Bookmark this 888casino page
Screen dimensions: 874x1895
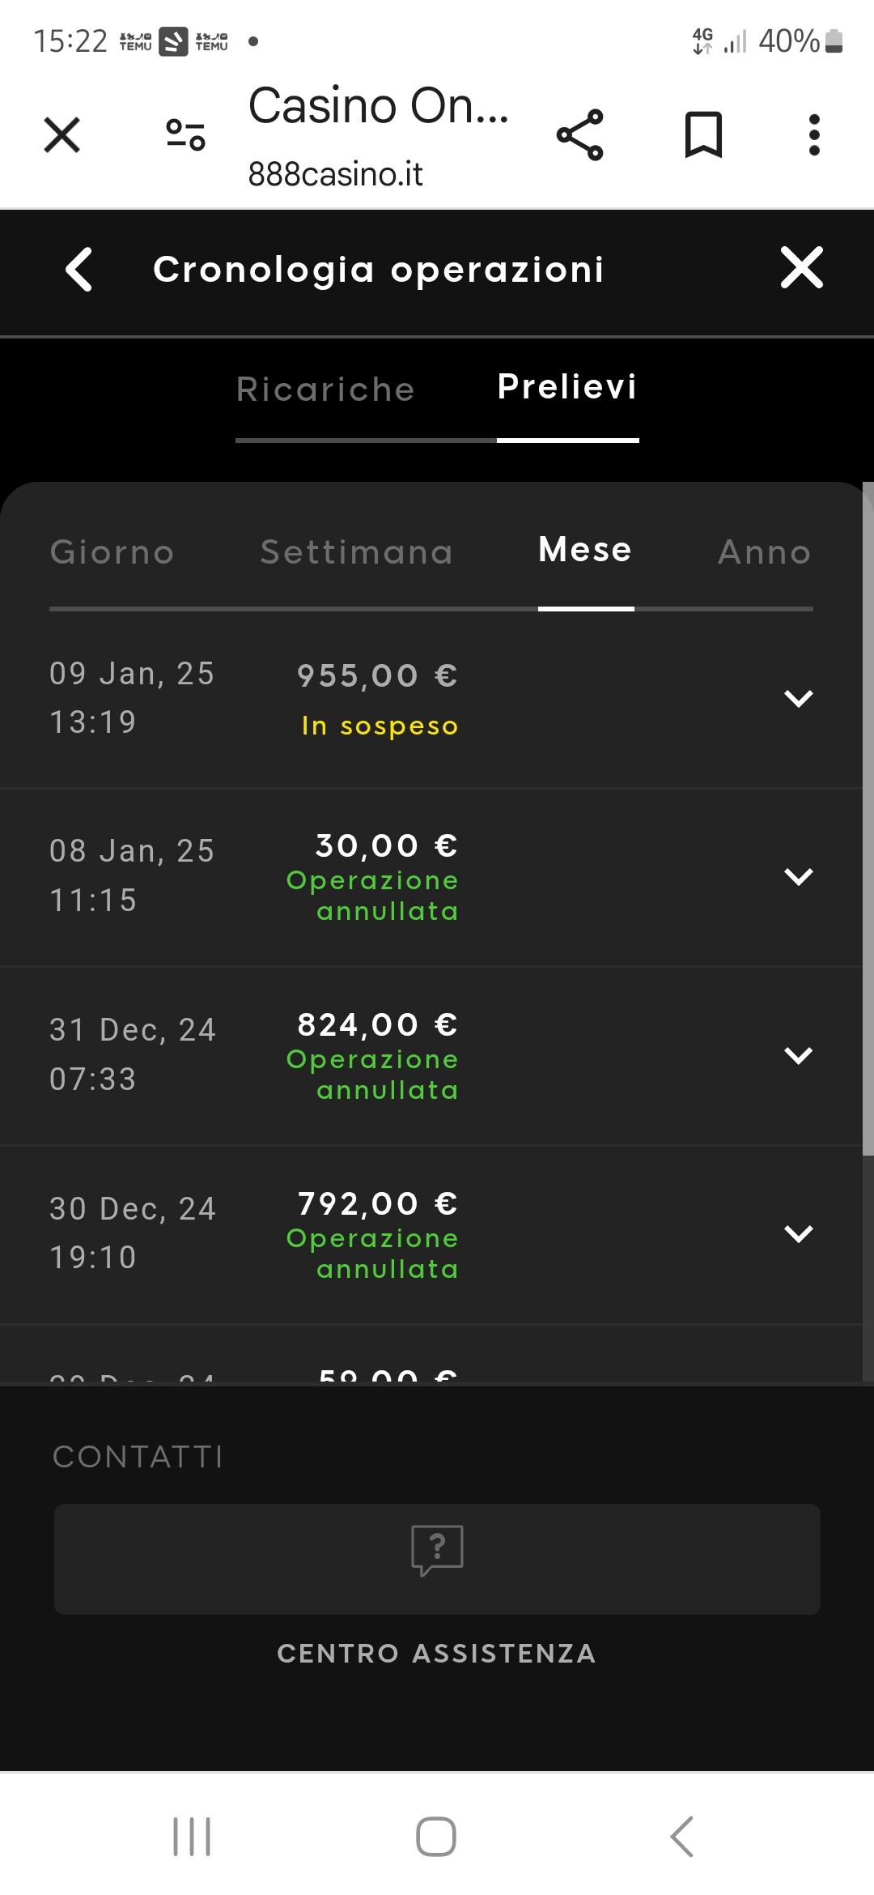pyautogui.click(x=703, y=134)
